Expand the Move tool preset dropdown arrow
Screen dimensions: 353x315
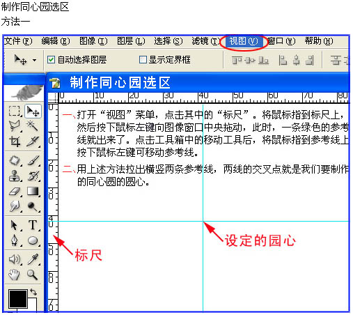tap(34, 60)
